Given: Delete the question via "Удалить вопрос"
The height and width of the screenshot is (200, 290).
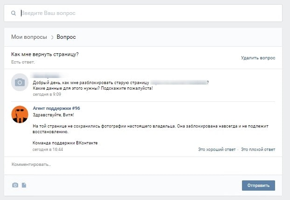Looking at the screenshot, I should (258, 58).
